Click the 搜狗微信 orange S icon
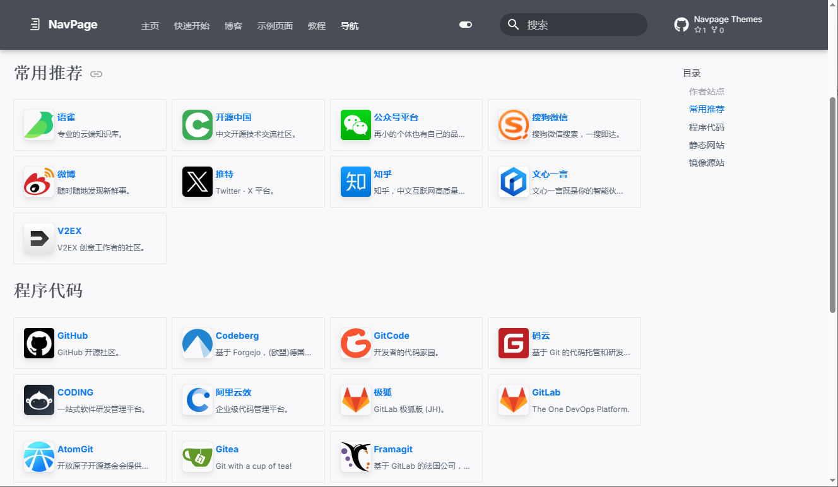The height and width of the screenshot is (487, 838). 514,125
